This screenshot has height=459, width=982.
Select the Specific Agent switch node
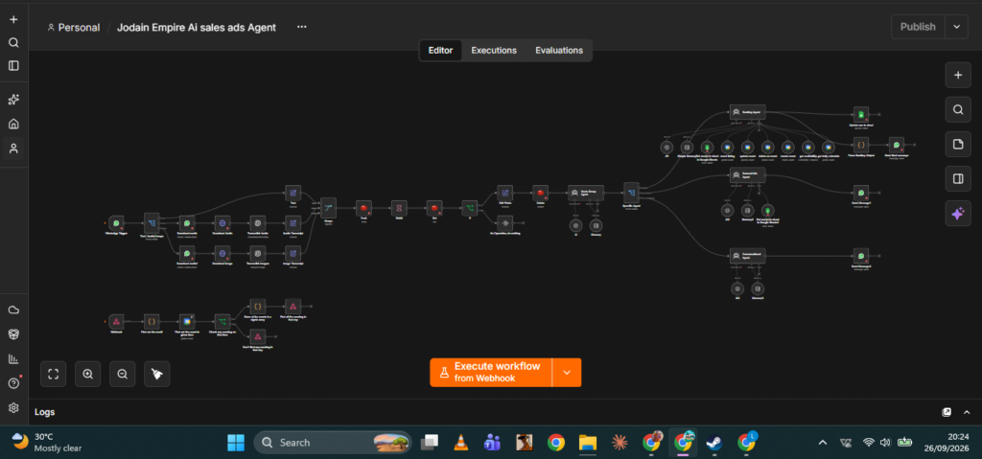click(x=631, y=192)
